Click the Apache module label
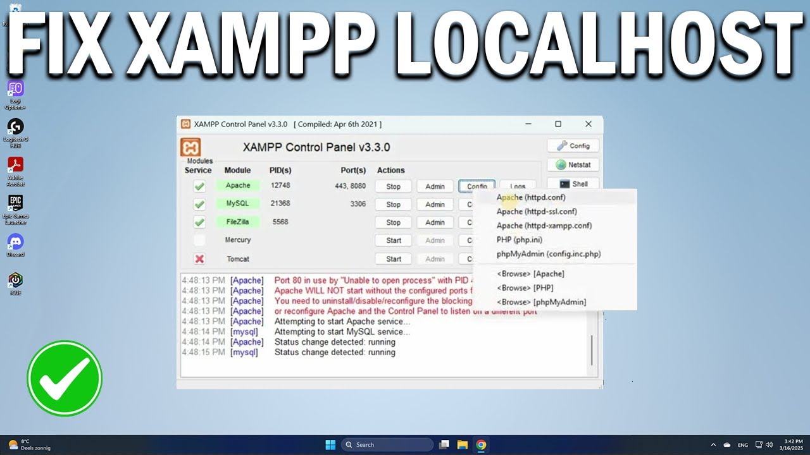 [238, 186]
